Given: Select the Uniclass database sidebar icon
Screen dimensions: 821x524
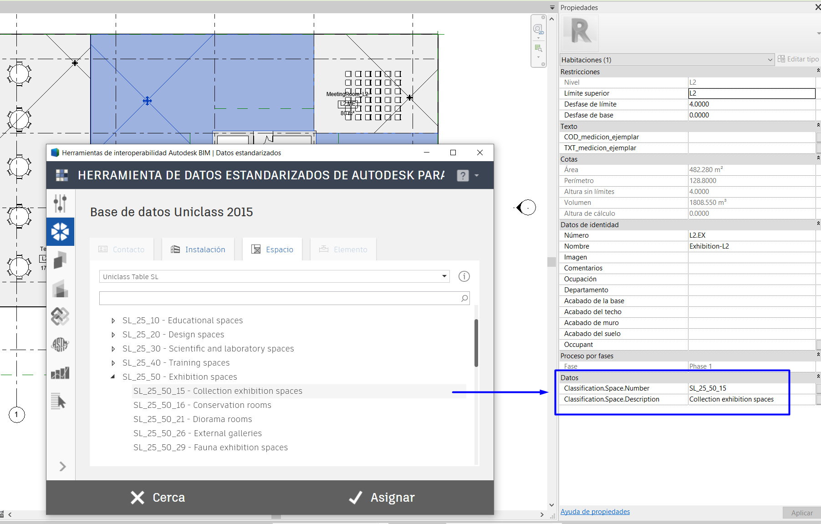Looking at the screenshot, I should (60, 232).
